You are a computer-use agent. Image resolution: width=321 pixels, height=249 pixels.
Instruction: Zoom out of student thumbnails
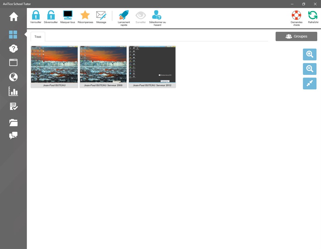click(310, 69)
